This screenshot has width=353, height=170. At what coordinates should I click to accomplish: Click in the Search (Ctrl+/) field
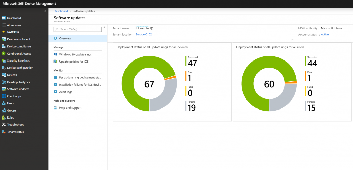coord(78,29)
